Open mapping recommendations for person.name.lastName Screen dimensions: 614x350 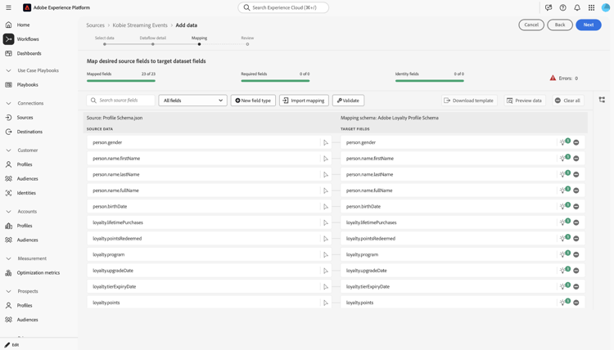tap(565, 174)
